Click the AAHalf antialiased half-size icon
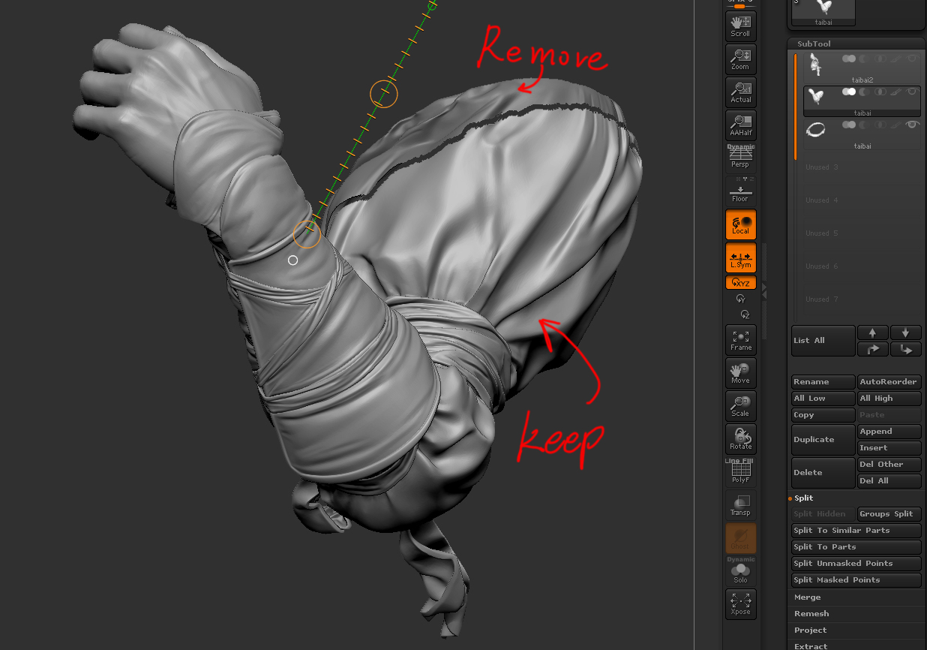 (740, 125)
